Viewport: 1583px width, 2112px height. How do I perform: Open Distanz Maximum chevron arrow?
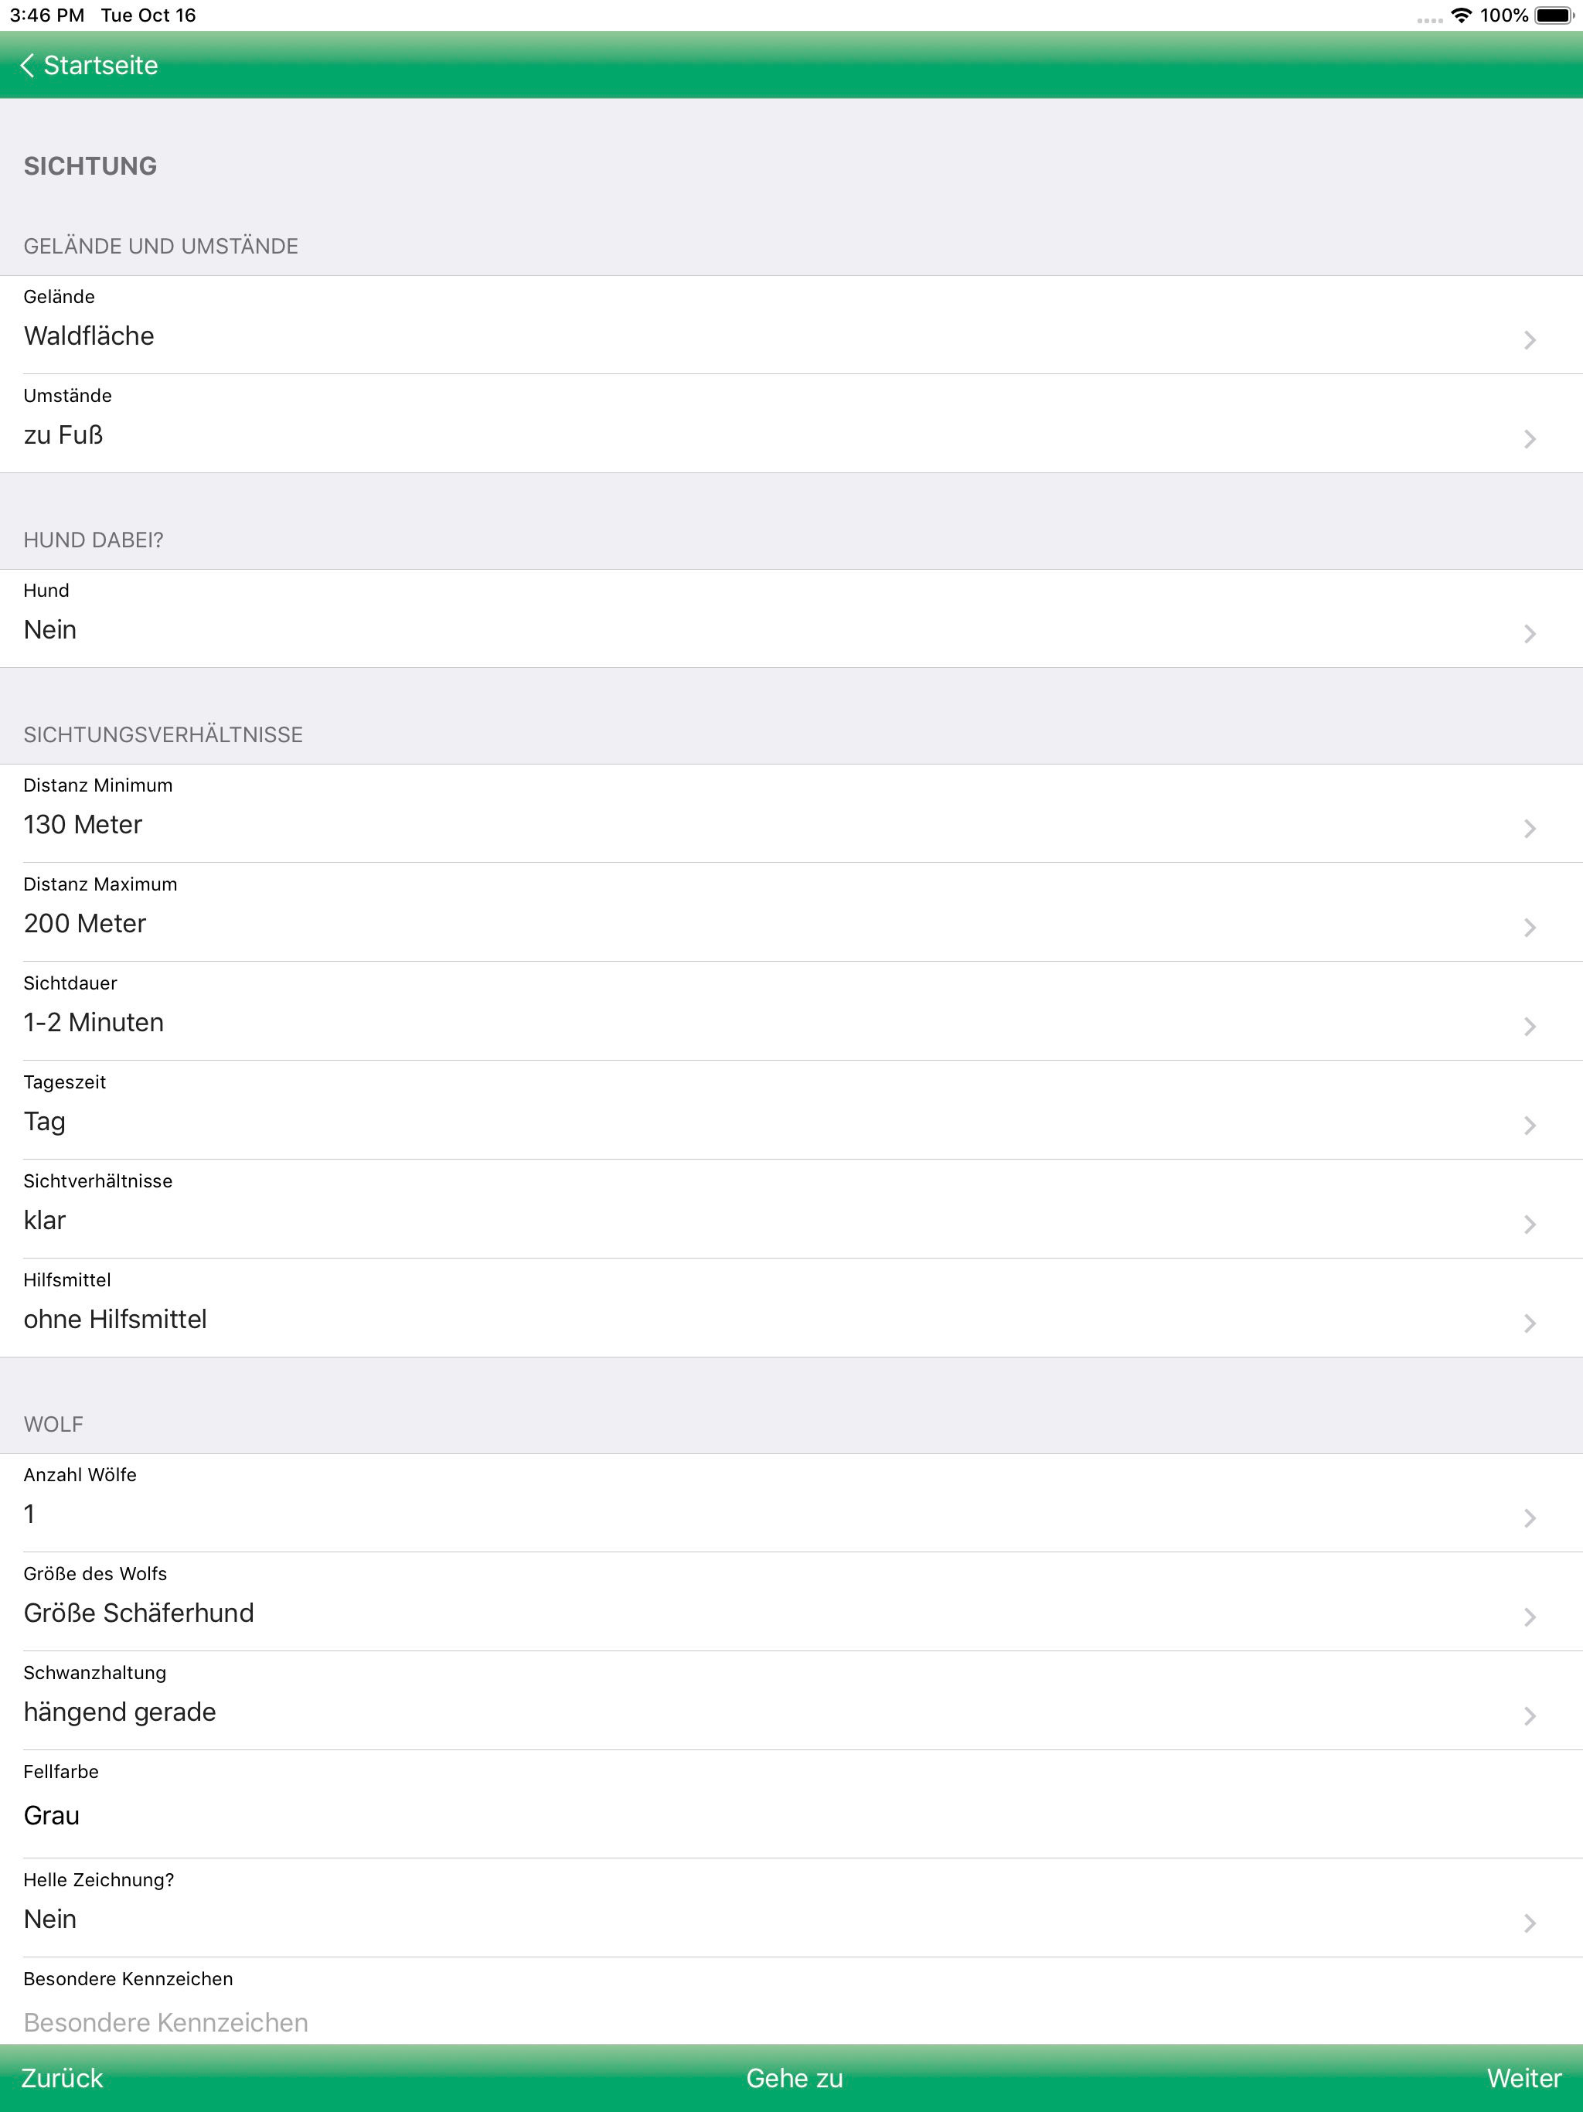click(1530, 928)
